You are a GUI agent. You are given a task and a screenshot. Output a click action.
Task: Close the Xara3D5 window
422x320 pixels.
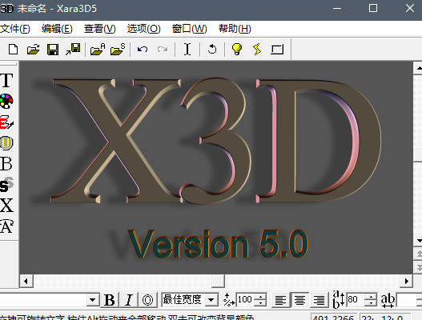pos(410,8)
